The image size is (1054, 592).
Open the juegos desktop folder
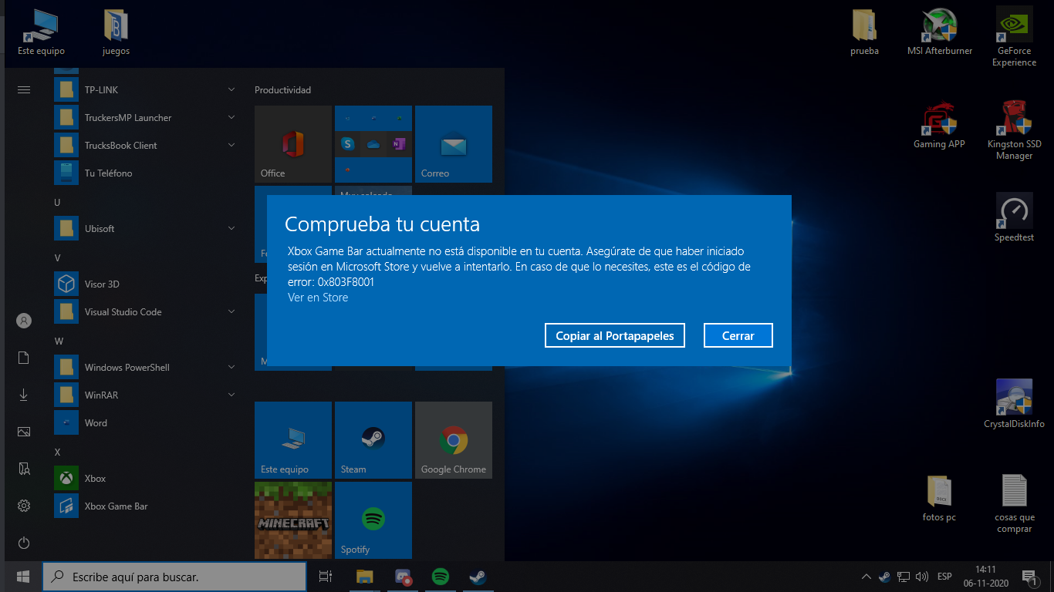tap(116, 32)
